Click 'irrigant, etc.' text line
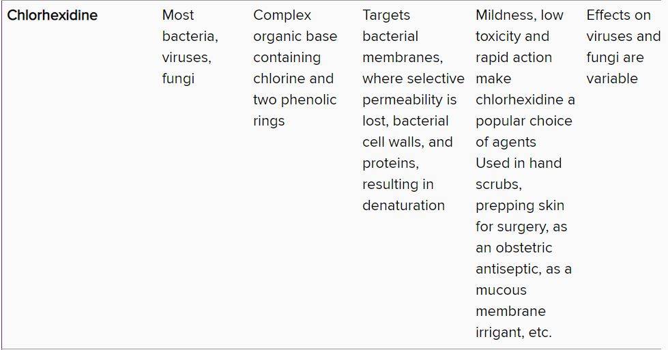Viewport: 668px width, 350px height. coord(513,332)
